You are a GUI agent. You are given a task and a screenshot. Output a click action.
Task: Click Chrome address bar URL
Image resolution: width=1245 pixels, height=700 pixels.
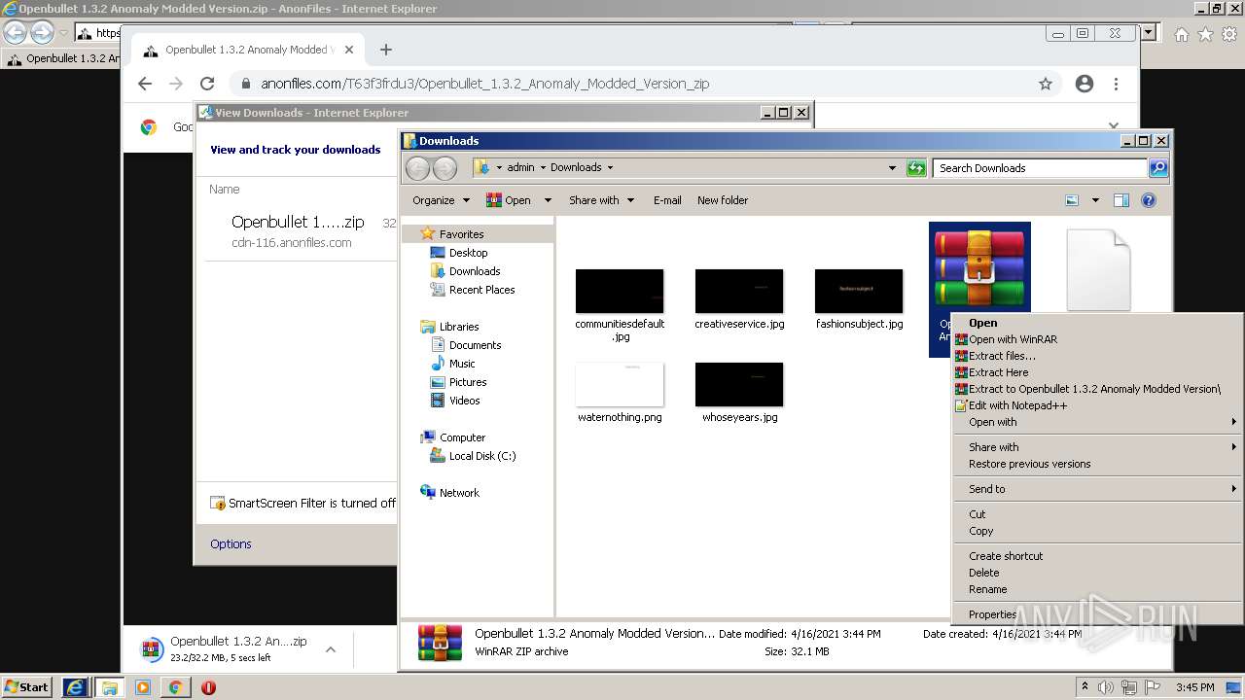[x=485, y=84]
